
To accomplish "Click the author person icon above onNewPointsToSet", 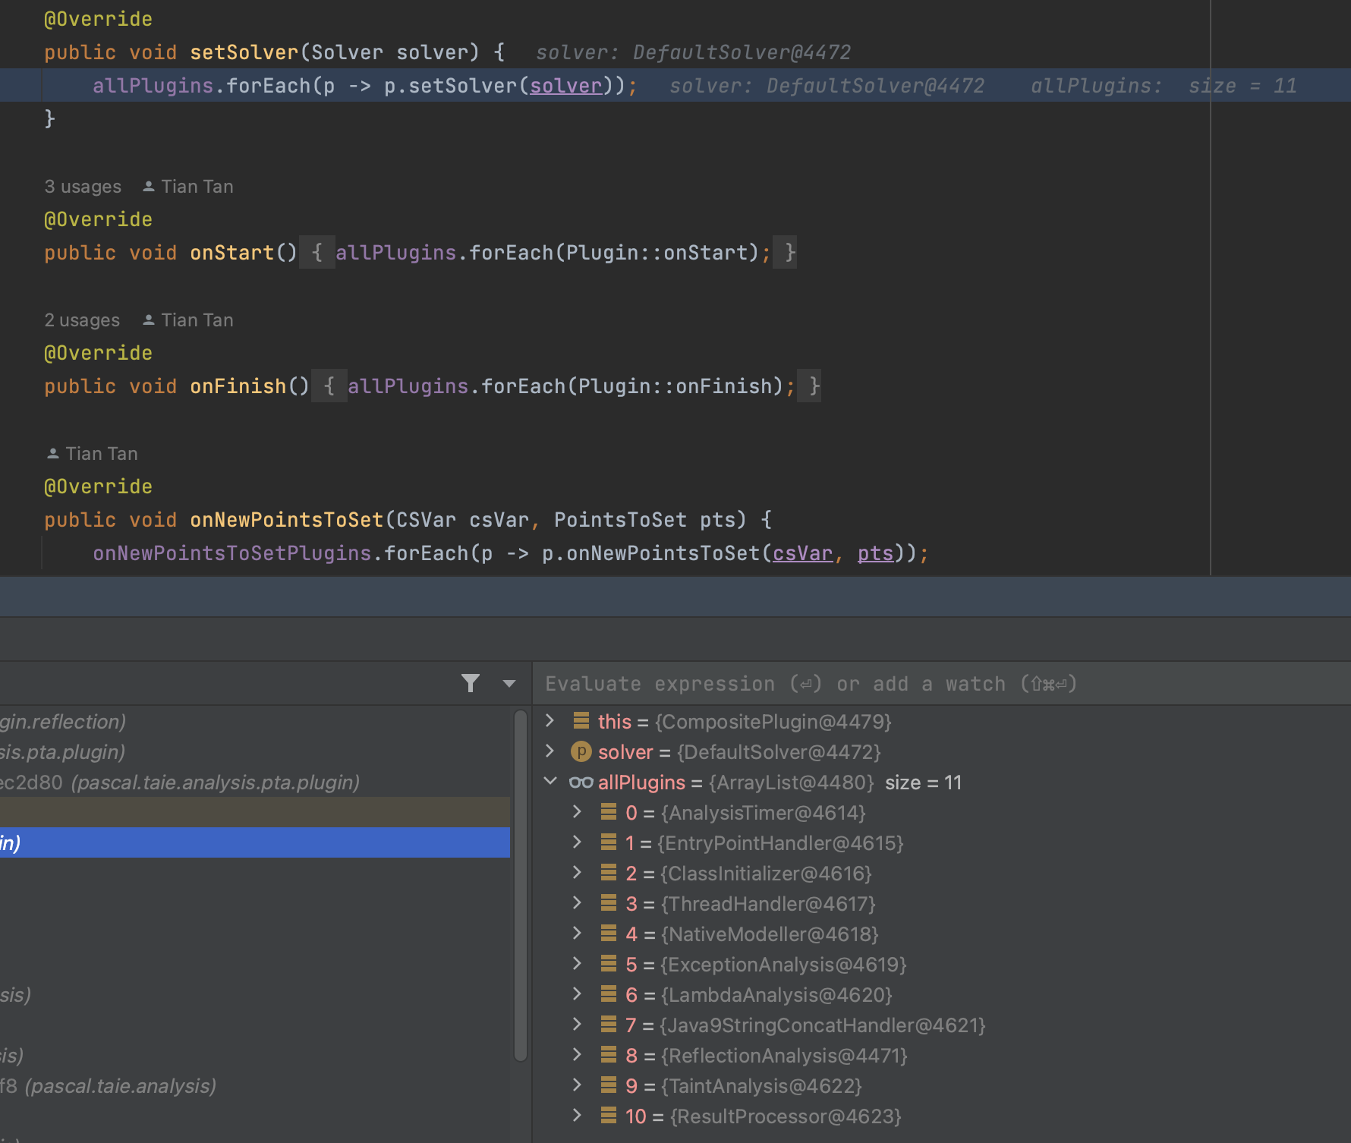I will click(x=53, y=454).
